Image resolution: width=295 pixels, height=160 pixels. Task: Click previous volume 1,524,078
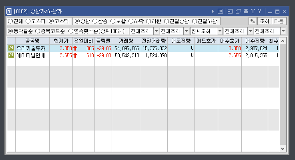[x=156, y=55]
